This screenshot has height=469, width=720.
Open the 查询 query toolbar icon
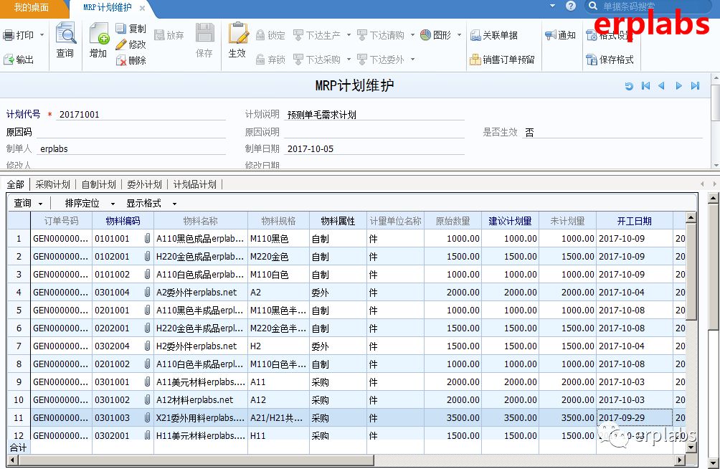point(66,33)
